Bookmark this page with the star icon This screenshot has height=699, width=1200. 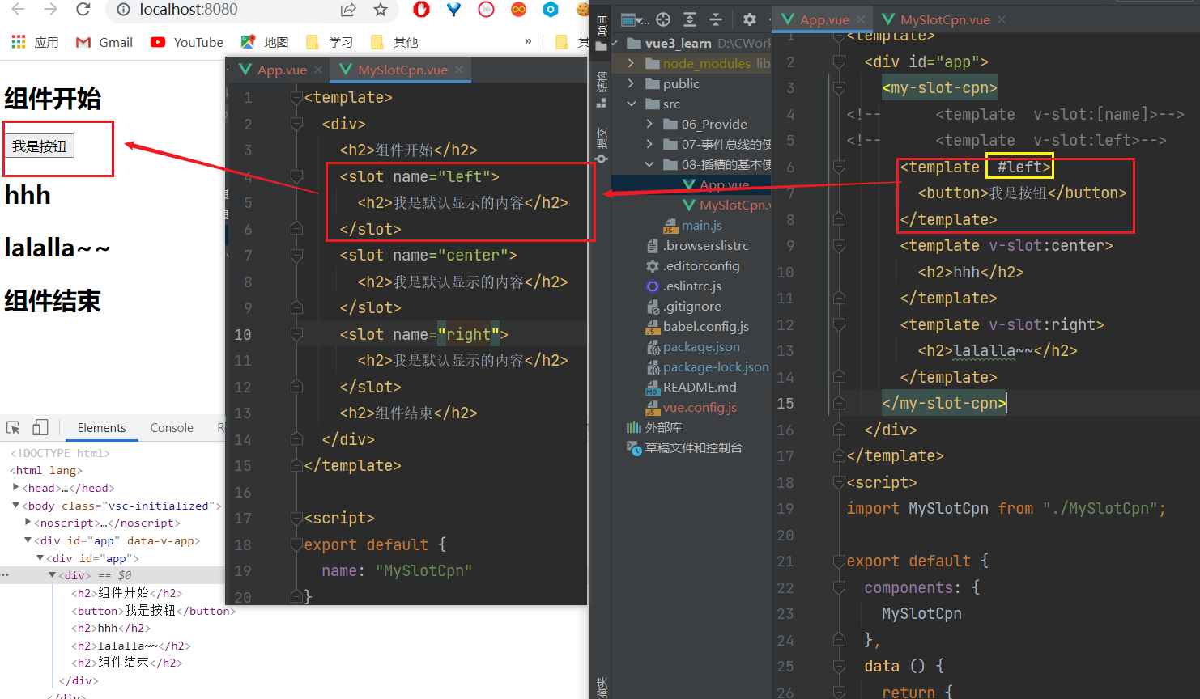pos(381,10)
